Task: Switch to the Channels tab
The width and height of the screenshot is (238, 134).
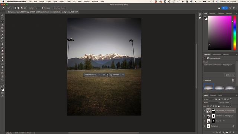Action: 213,95
